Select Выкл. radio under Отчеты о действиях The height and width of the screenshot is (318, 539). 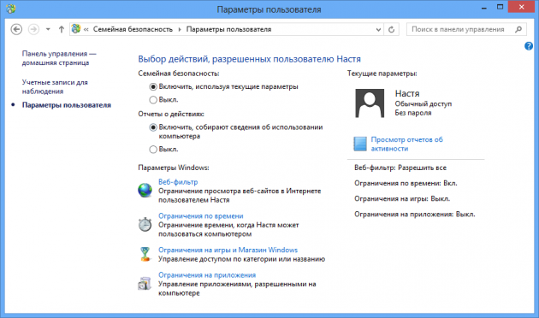pos(153,150)
